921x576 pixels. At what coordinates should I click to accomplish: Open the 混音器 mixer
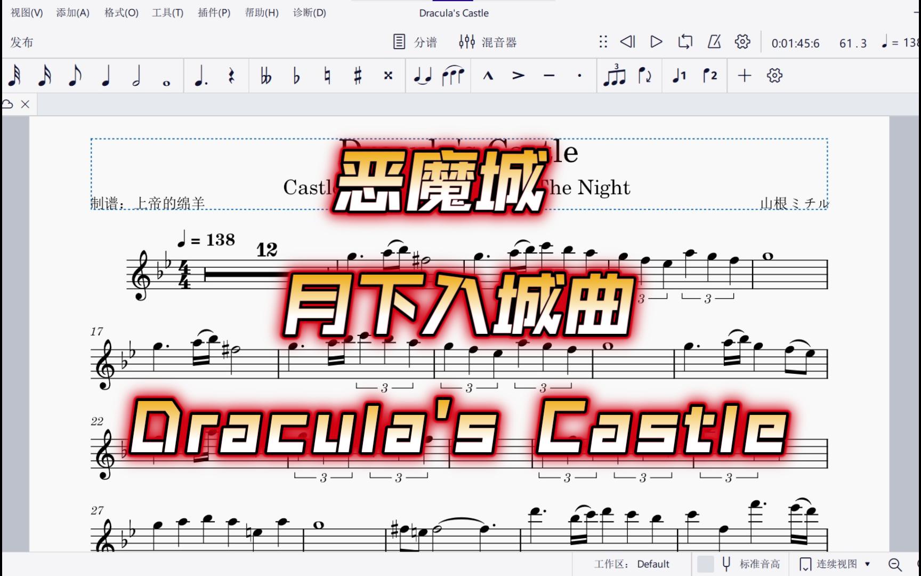tap(488, 42)
